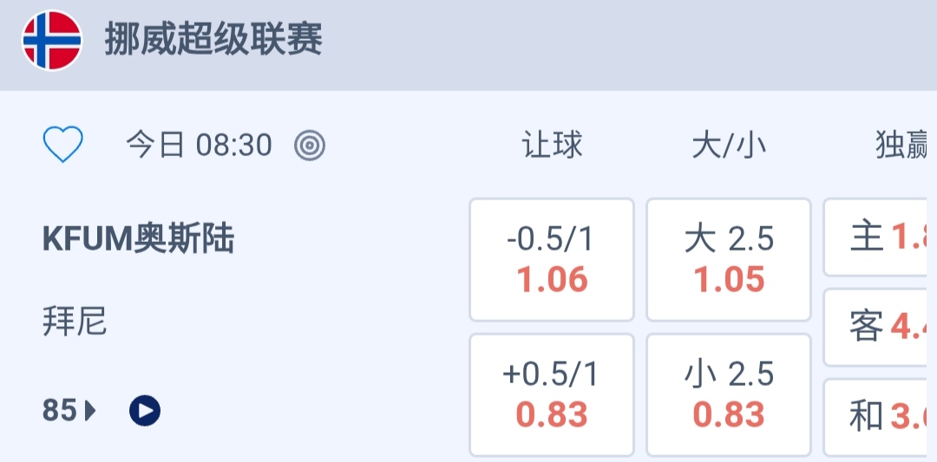The height and width of the screenshot is (462, 937).
Task: Select the 大/小 column header
Action: pyautogui.click(x=729, y=146)
